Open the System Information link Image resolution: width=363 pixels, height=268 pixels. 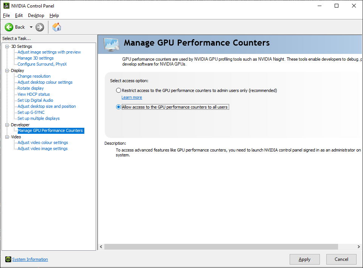tap(30, 259)
